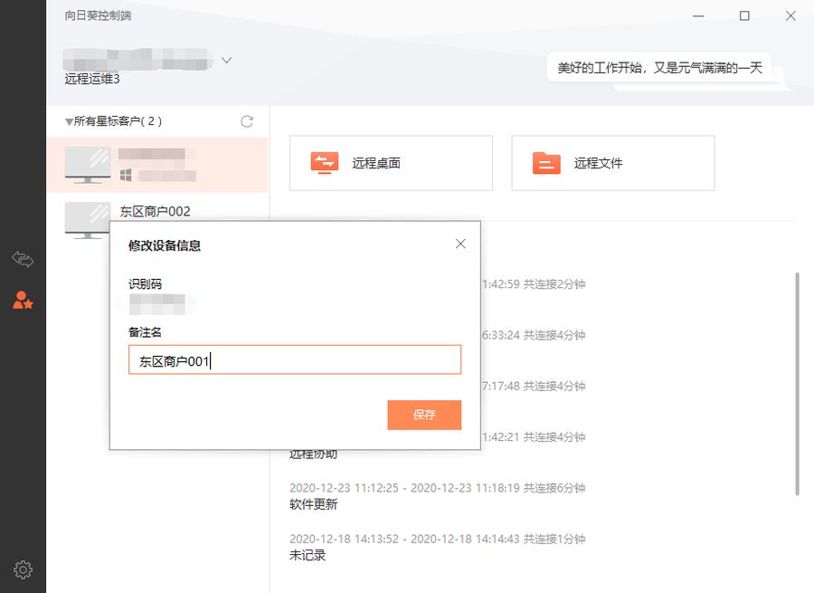
Task: Save the device info with 保存
Action: 424,415
